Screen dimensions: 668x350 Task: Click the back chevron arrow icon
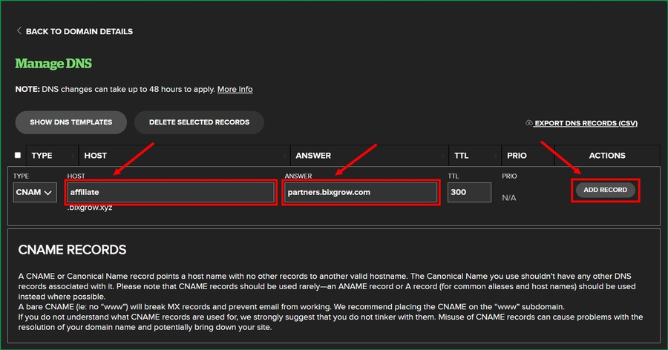19,31
